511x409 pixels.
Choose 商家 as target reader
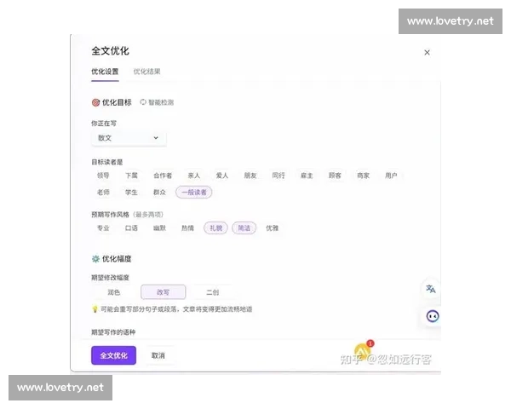(363, 176)
